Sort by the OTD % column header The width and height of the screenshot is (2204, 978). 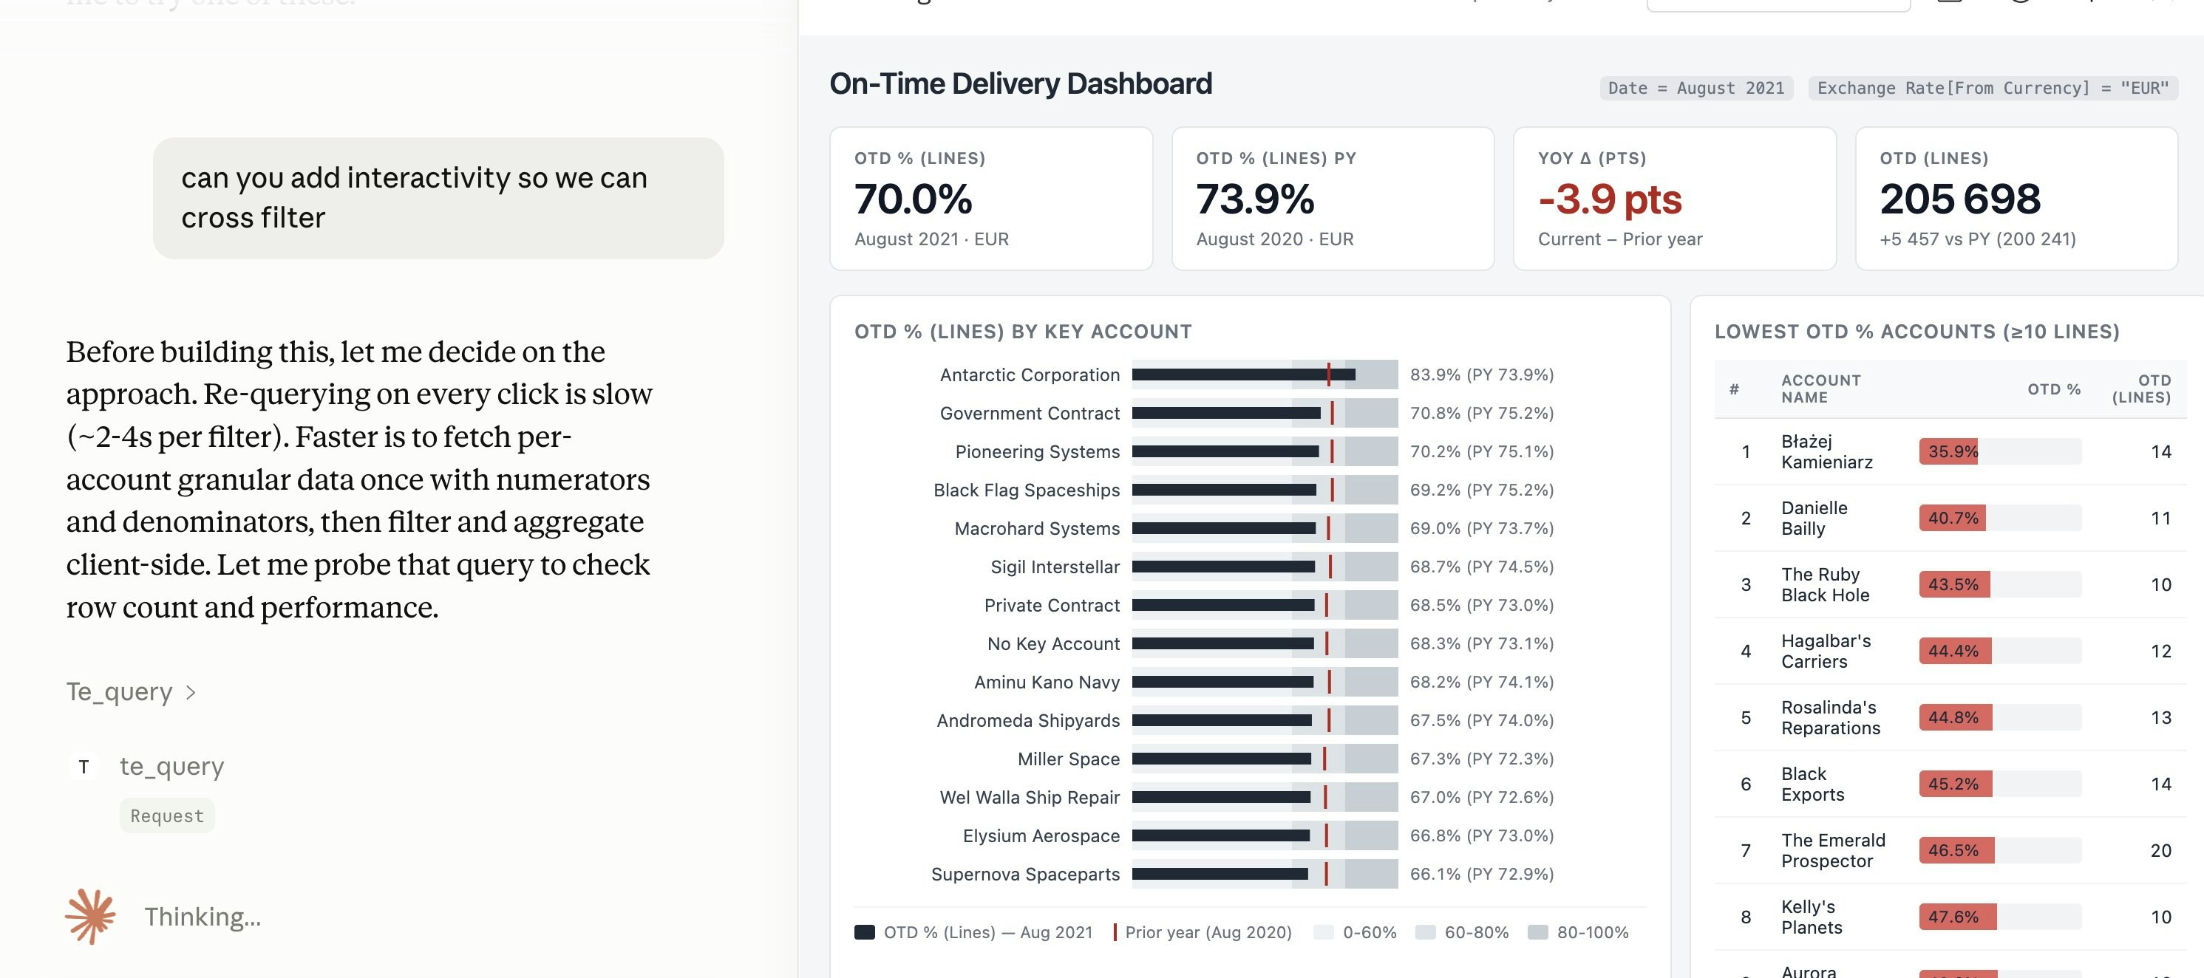pyautogui.click(x=2053, y=389)
